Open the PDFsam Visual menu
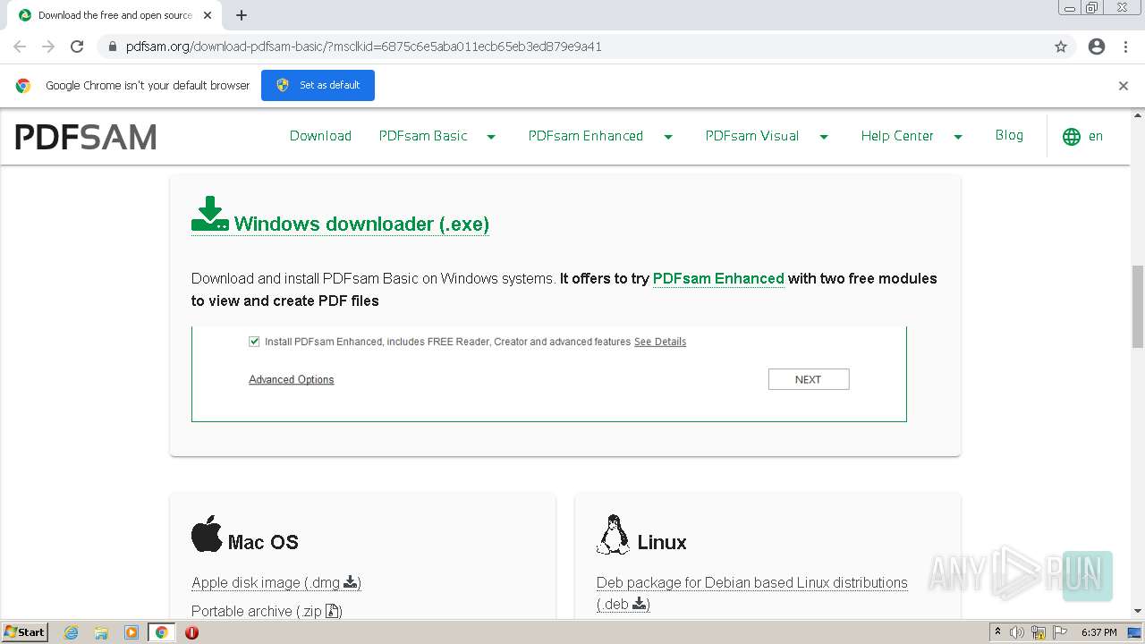 point(752,136)
